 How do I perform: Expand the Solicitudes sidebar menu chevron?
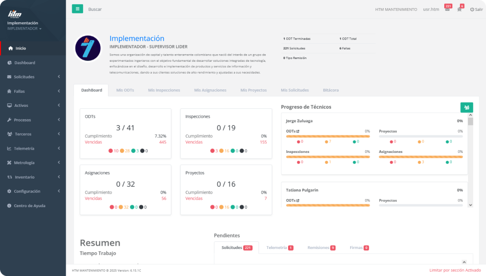click(x=58, y=77)
